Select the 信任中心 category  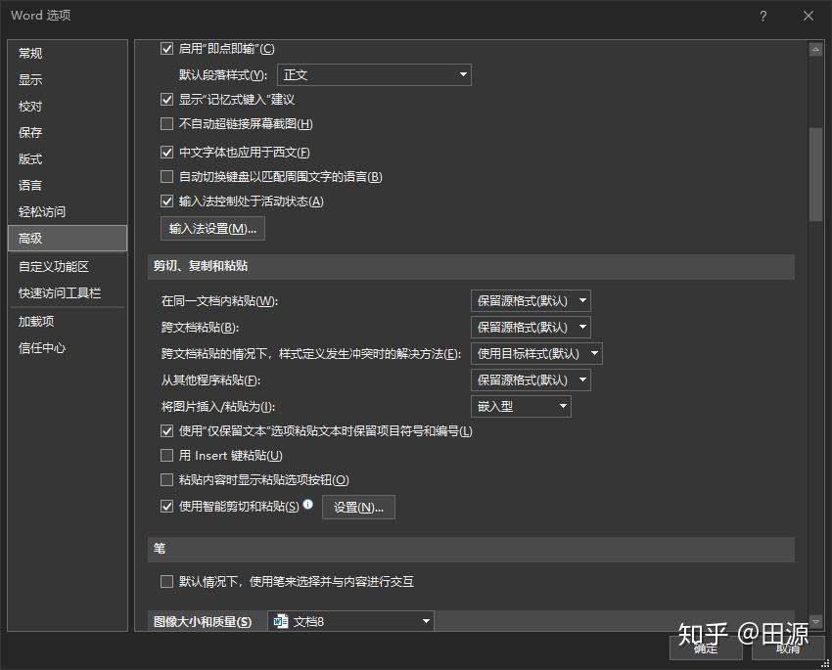68,348
